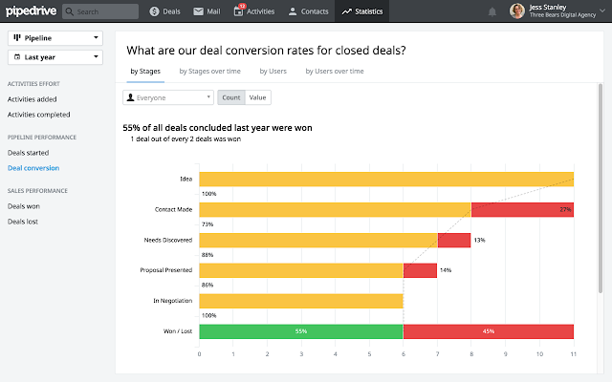Click the vertical page scrollbar

click(601, 188)
